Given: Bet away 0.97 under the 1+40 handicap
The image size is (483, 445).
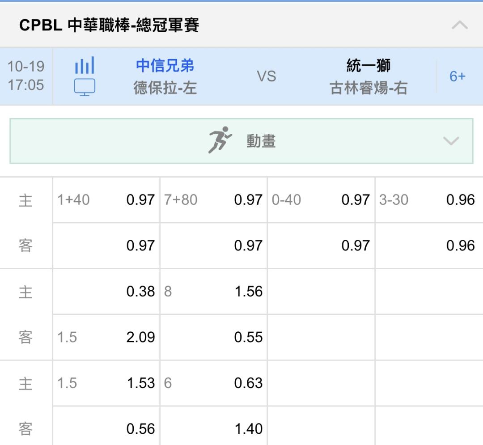Looking at the screenshot, I should point(106,246).
